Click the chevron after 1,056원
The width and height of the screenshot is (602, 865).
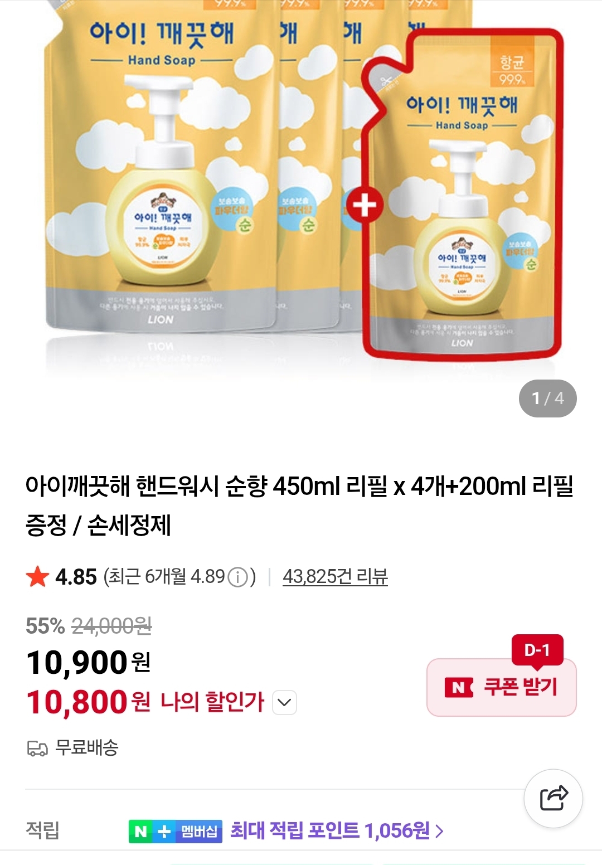pyautogui.click(x=439, y=832)
